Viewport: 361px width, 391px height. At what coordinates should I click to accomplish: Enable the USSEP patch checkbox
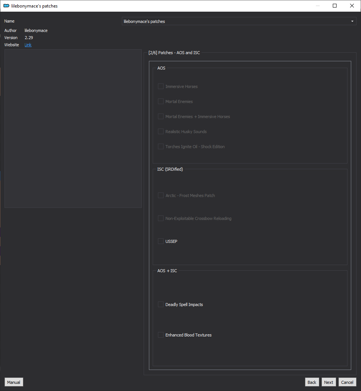[x=161, y=241]
